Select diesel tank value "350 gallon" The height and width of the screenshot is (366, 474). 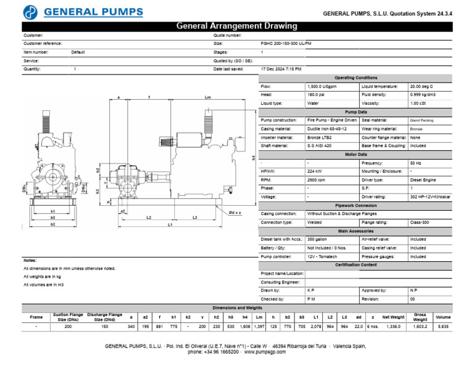pyautogui.click(x=317, y=239)
